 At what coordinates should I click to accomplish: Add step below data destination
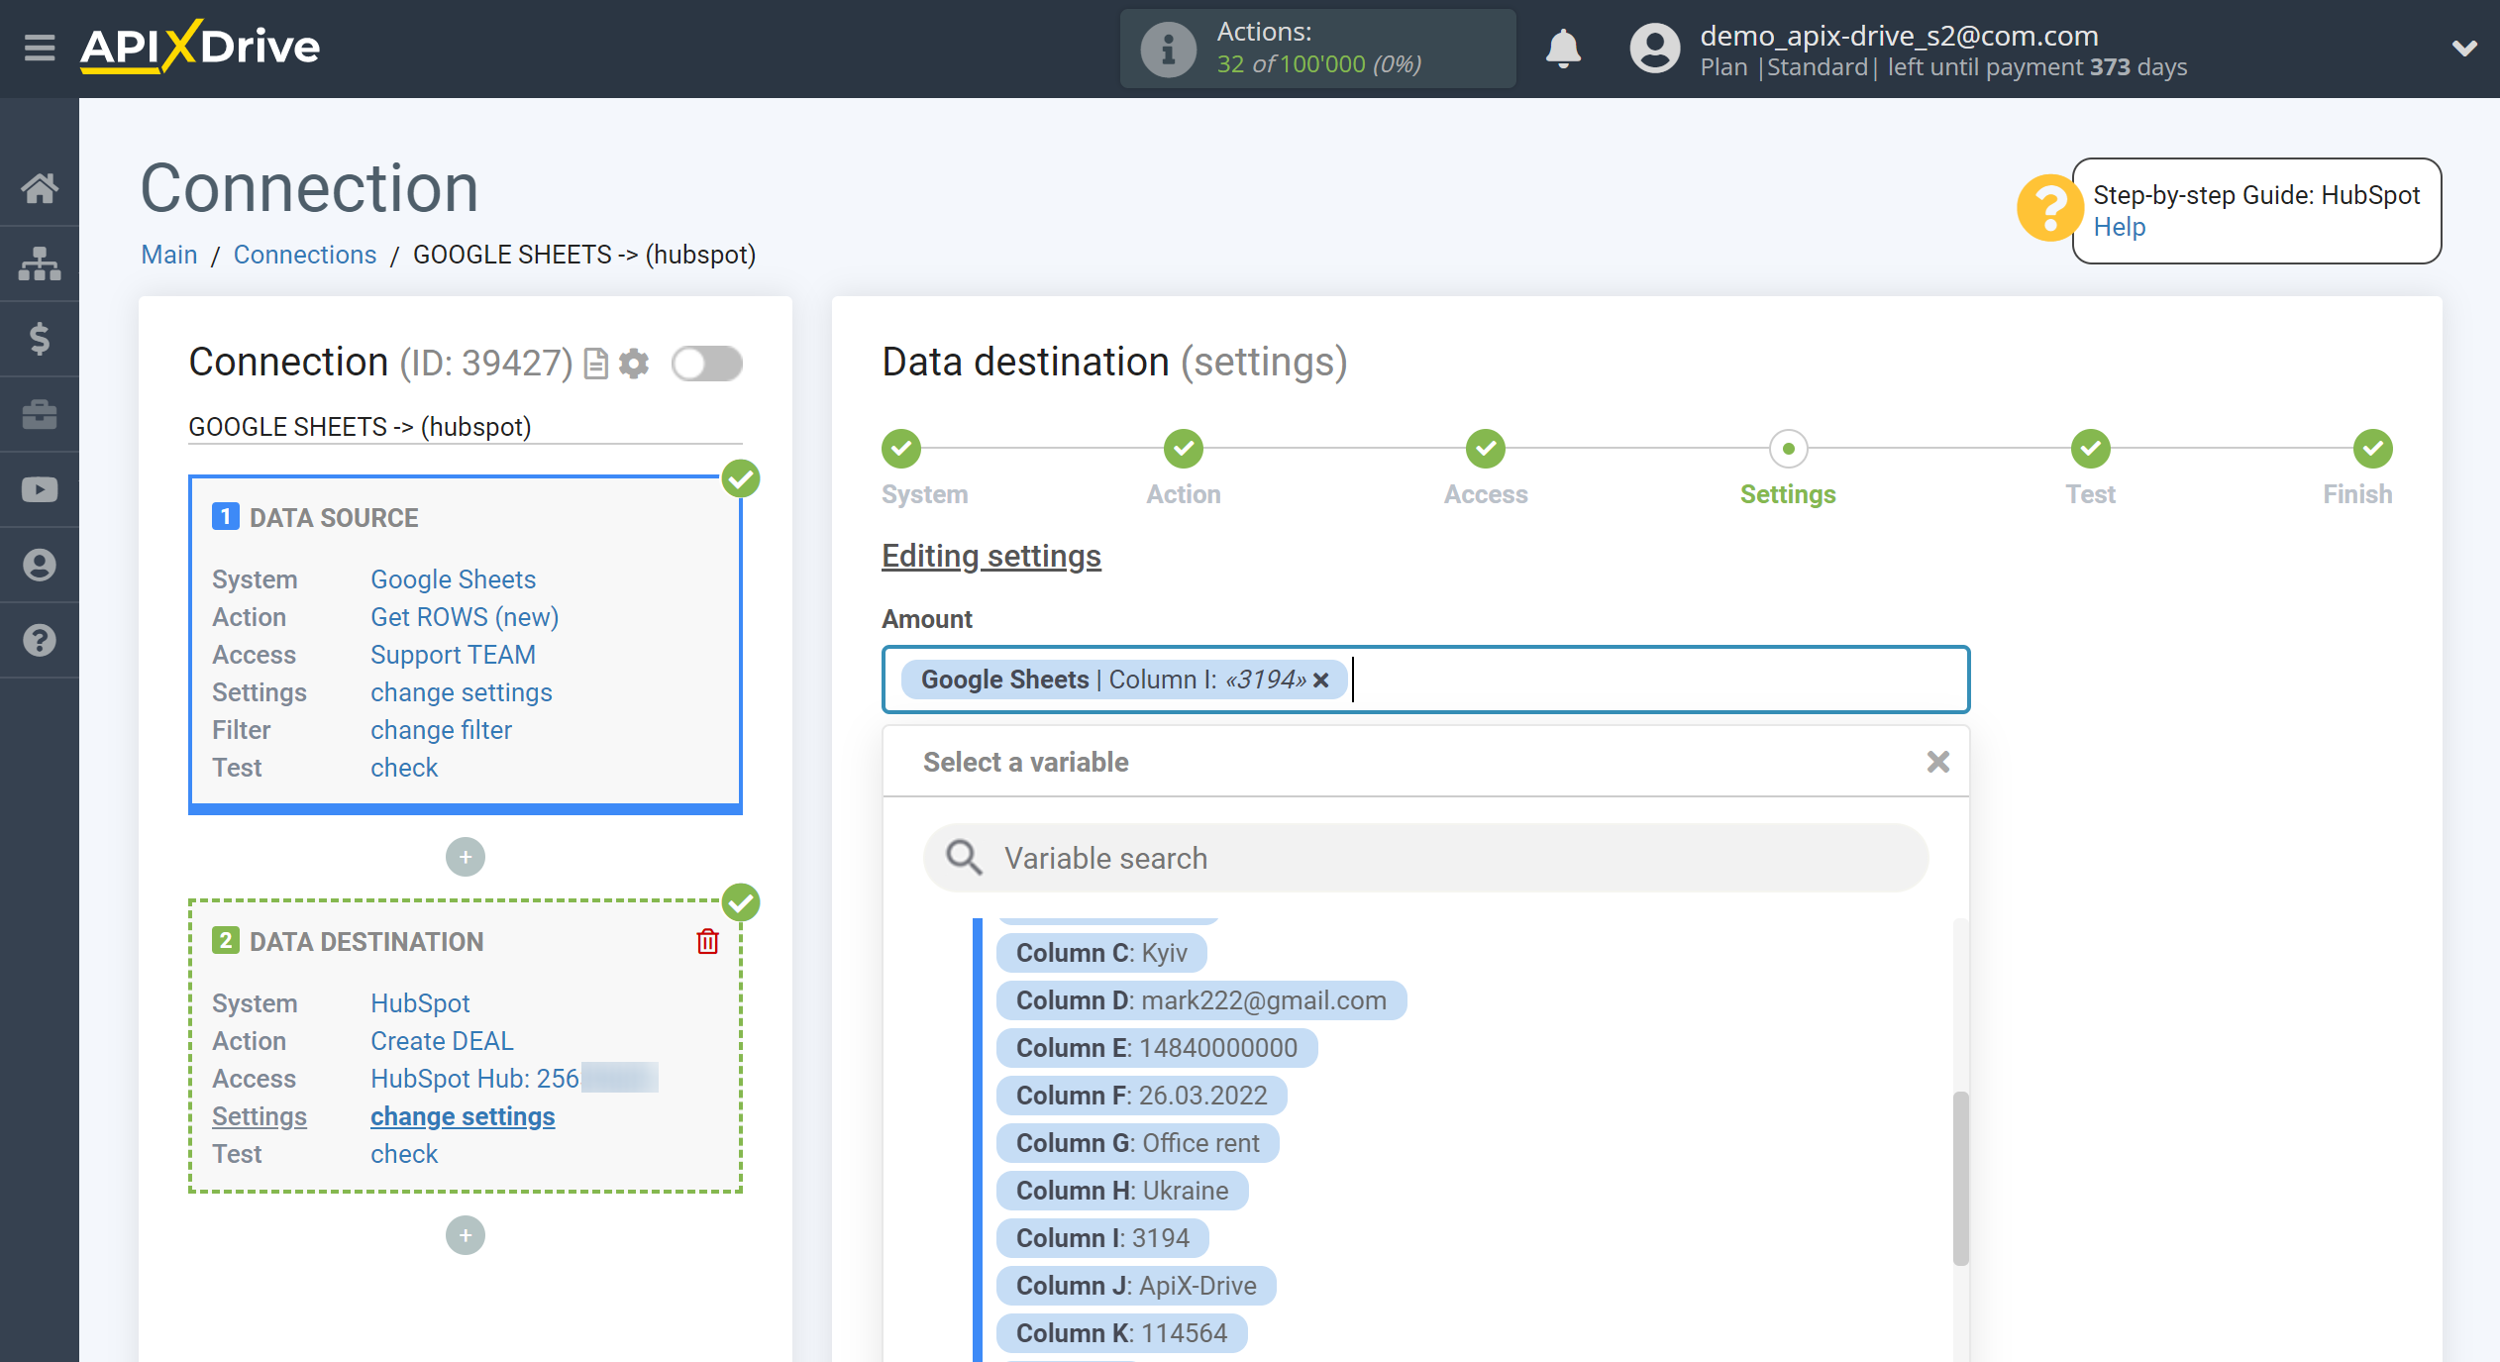click(x=466, y=1235)
